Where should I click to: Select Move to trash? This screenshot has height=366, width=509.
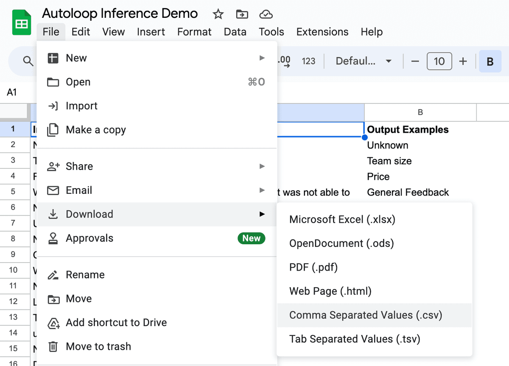[x=157, y=346]
